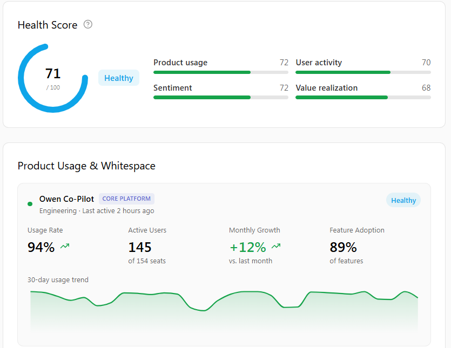Image resolution: width=451 pixels, height=348 pixels.
Task: Click the Health Score help question-mark icon
Action: click(x=88, y=24)
